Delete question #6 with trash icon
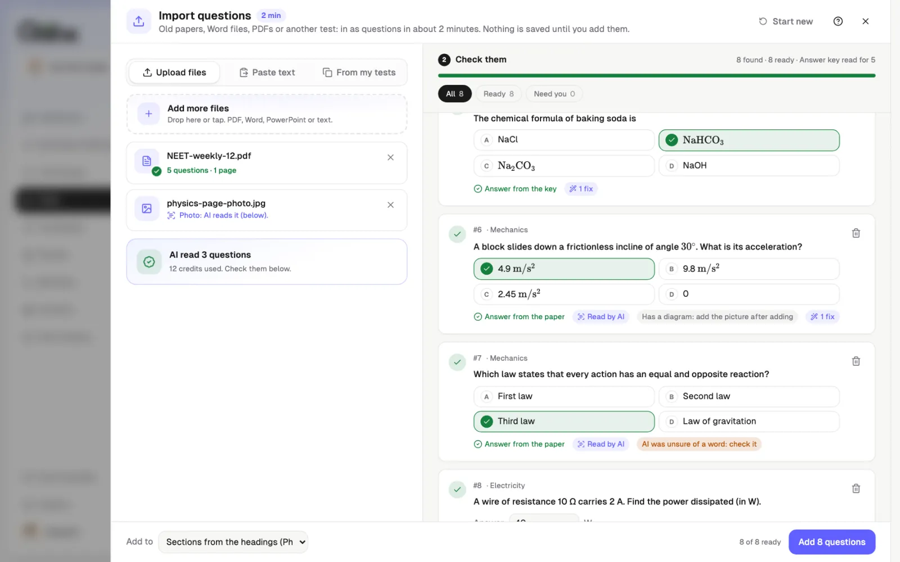This screenshot has height=562, width=900. click(856, 233)
